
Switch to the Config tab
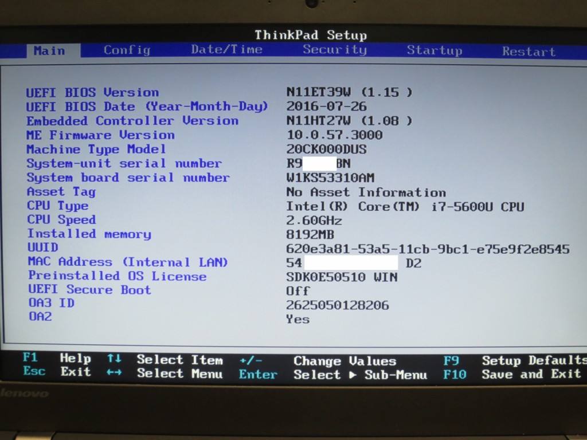point(127,50)
